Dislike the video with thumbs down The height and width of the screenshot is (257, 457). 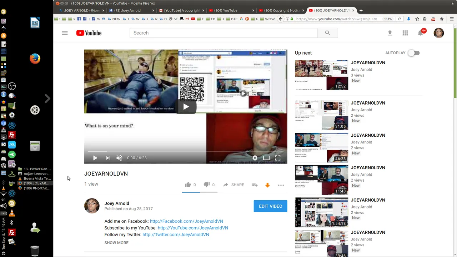pyautogui.click(x=206, y=185)
